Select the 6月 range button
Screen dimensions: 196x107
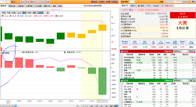click(96, 106)
